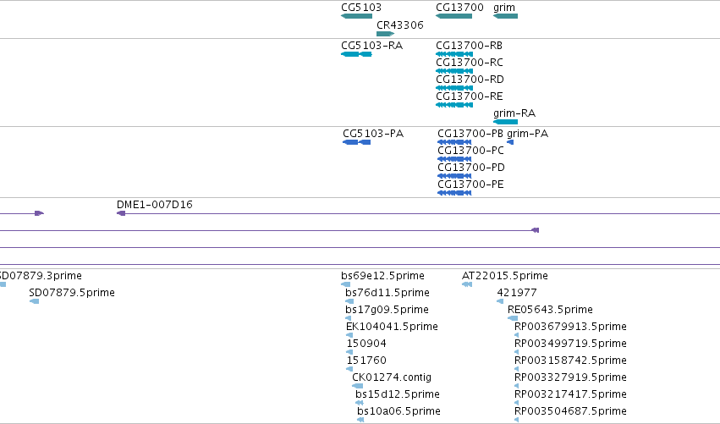The height and width of the screenshot is (424, 720).
Task: Select the CG5103-PA protein feature
Action: (357, 142)
